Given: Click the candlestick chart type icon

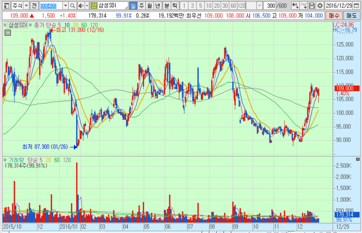Looking at the screenshot, I should (296, 6).
